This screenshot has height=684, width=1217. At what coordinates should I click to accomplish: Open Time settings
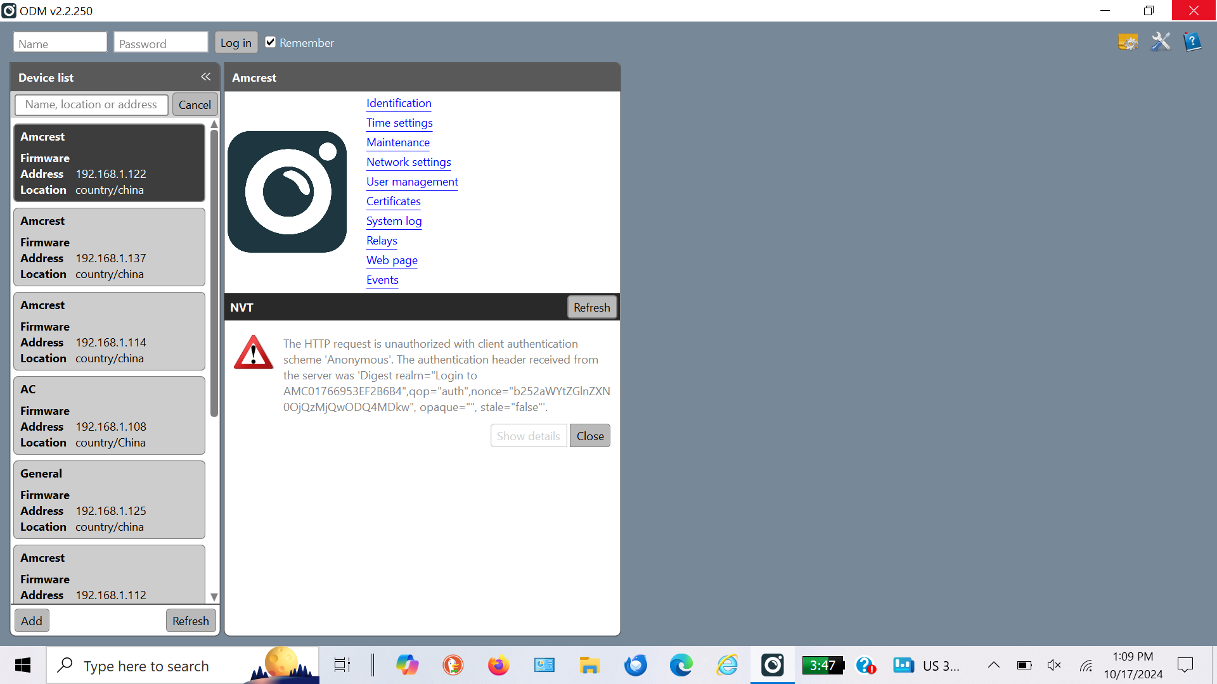(x=399, y=123)
